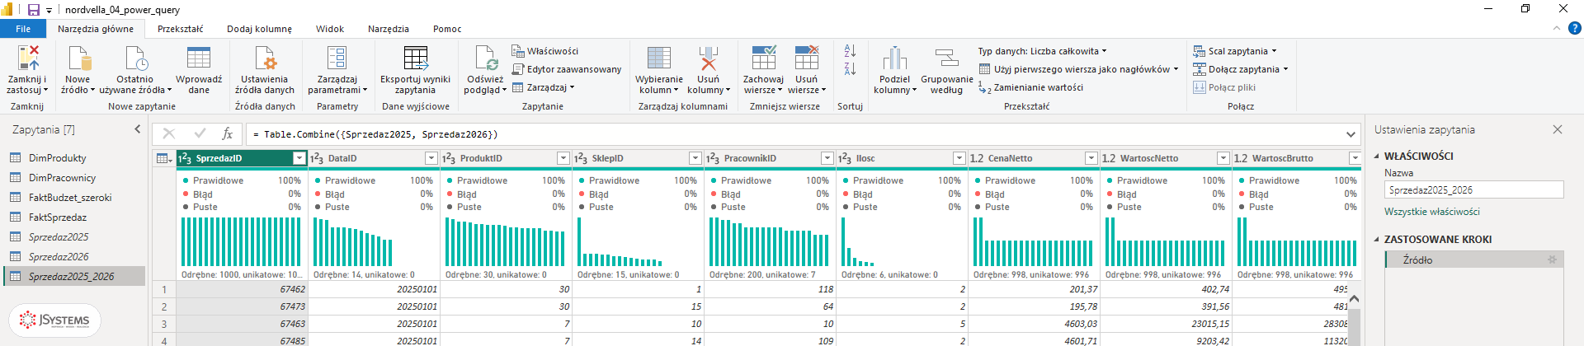The width and height of the screenshot is (1584, 346).
Task: Open Scal zapytania dropdown
Action: pyautogui.click(x=1235, y=51)
